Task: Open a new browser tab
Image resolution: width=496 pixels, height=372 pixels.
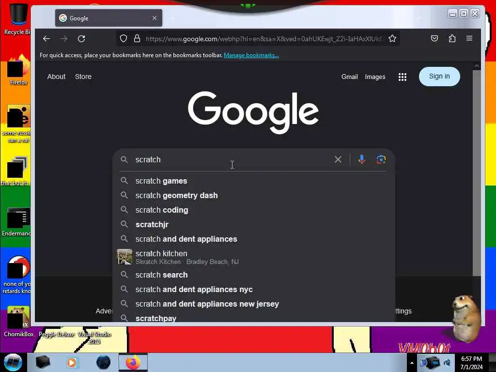Action: tap(173, 18)
